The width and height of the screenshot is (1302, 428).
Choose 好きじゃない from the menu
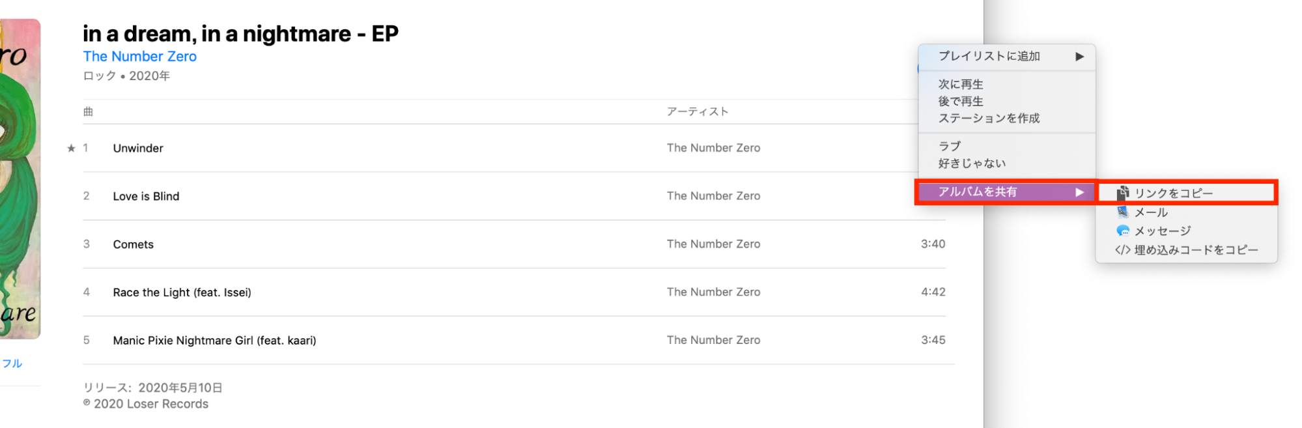click(972, 163)
